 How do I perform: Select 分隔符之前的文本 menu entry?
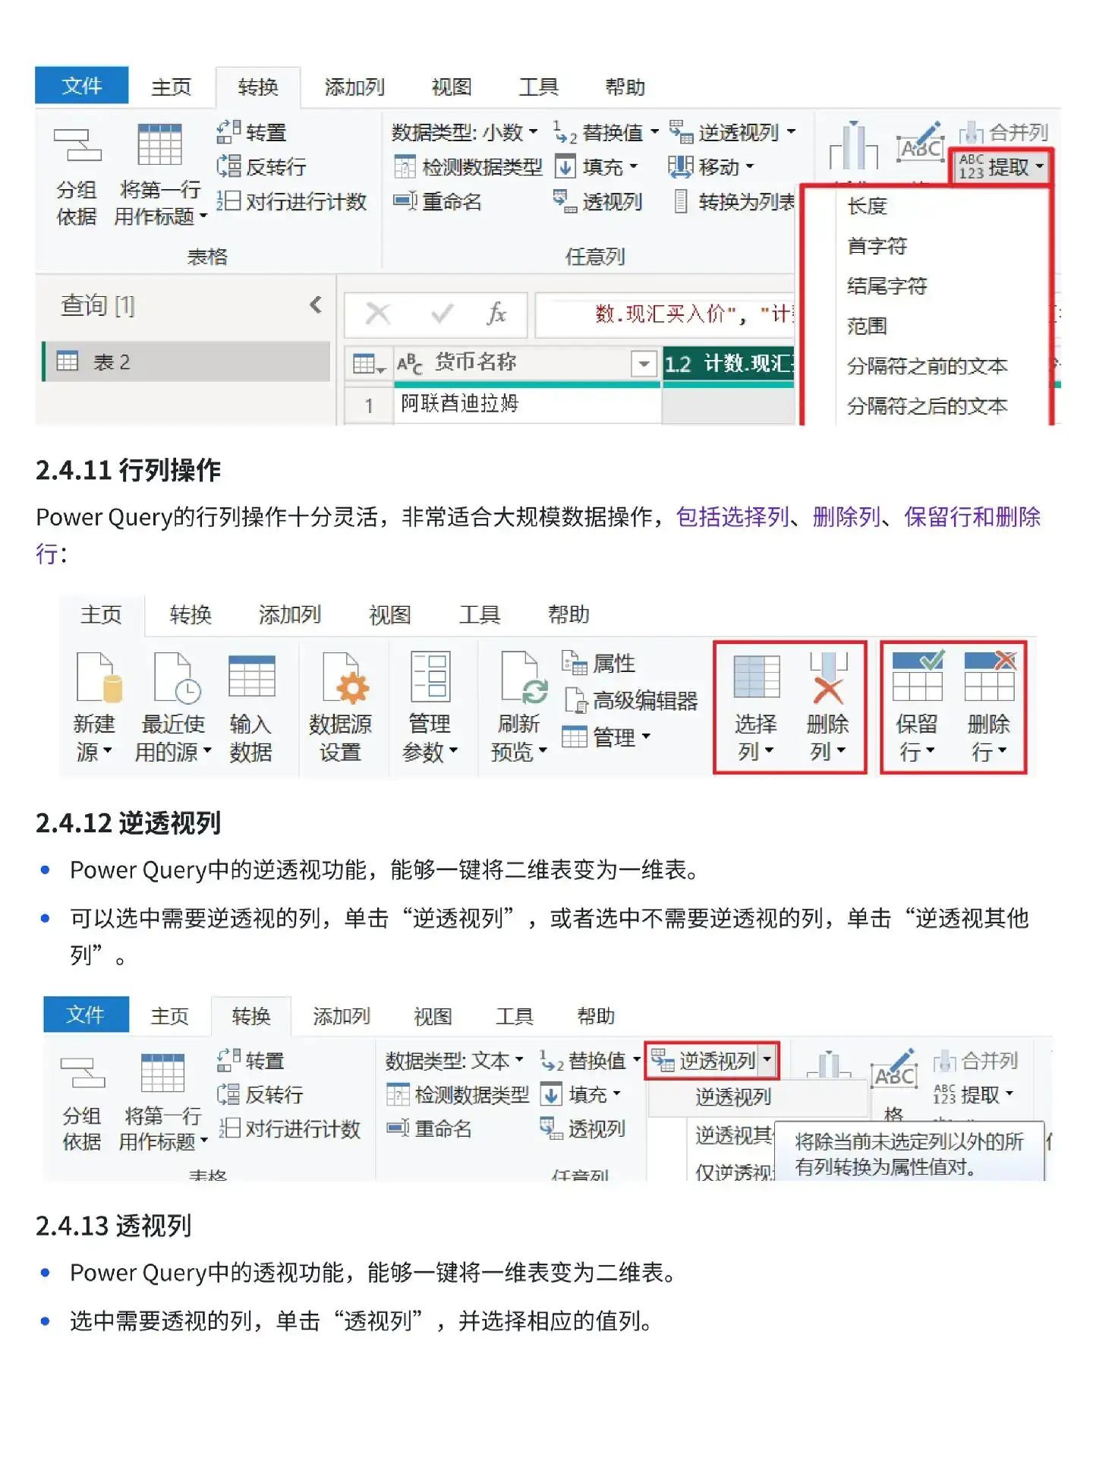coord(927,366)
